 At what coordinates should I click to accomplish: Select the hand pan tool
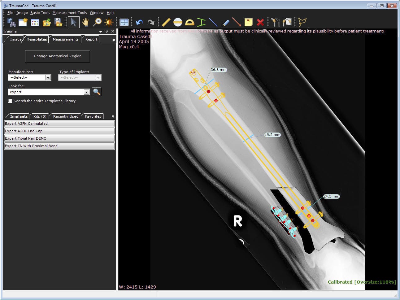point(85,22)
